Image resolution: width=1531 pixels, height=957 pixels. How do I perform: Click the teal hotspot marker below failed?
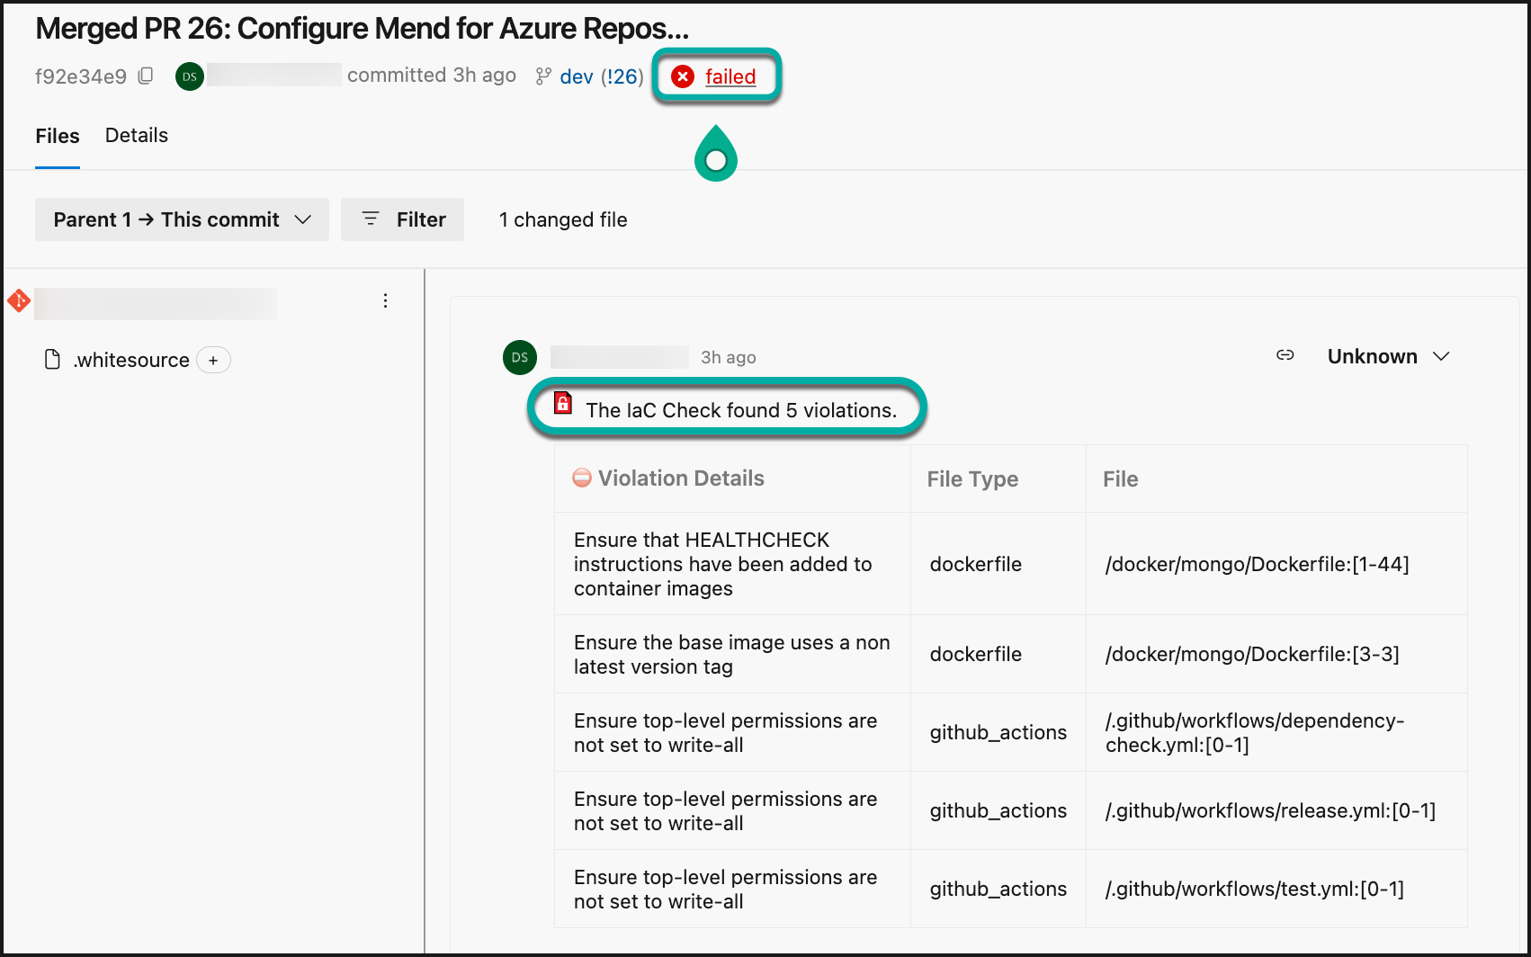tap(716, 159)
